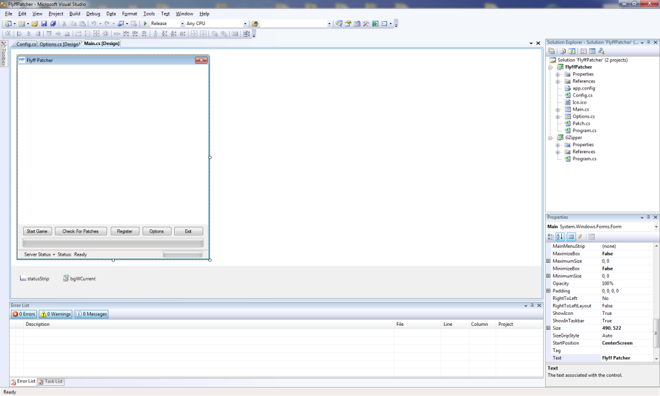Click the green Start Debugging arrow
The height and width of the screenshot is (396, 660).
(146, 24)
